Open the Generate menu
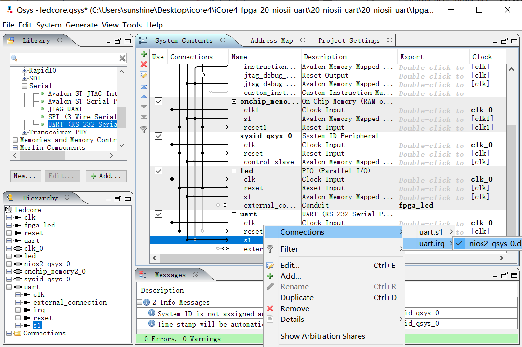 pos(81,25)
